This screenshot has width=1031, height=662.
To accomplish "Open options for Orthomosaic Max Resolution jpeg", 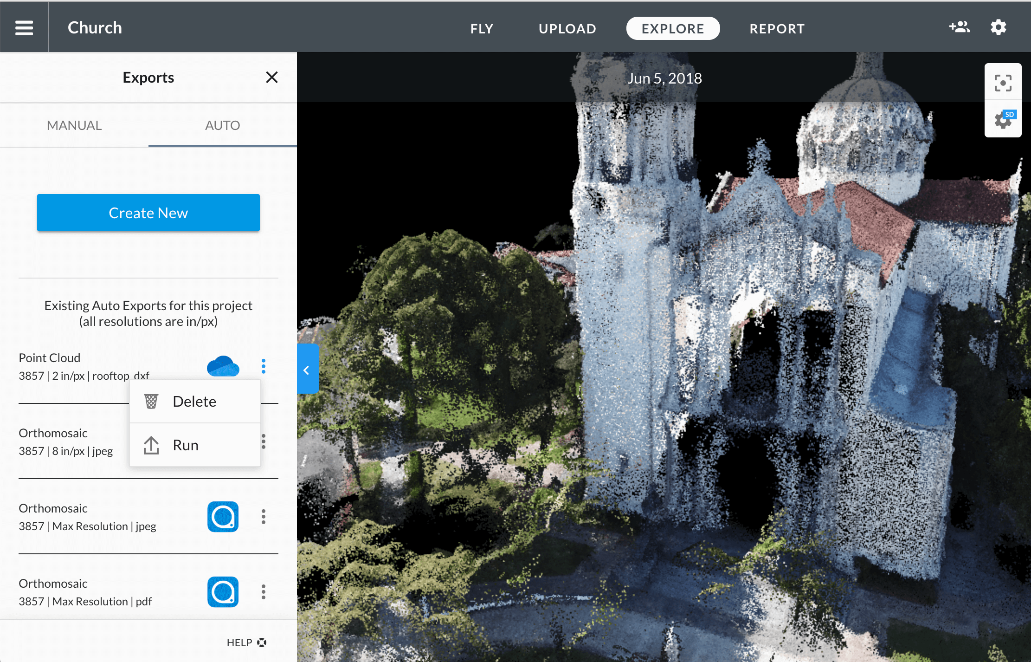I will (x=264, y=517).
